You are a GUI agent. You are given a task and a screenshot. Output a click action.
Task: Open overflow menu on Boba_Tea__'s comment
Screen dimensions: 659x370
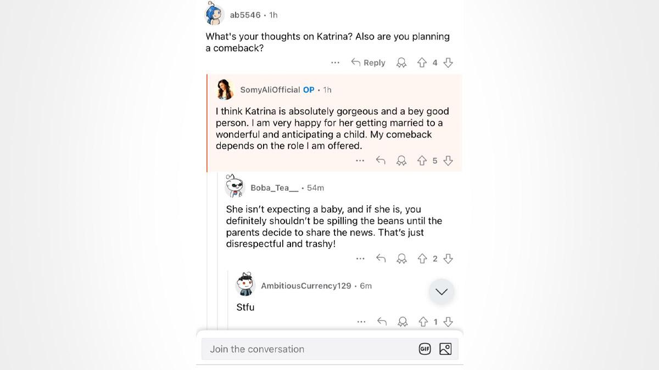[360, 259]
